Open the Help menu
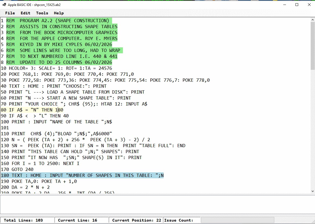 [59, 13]
